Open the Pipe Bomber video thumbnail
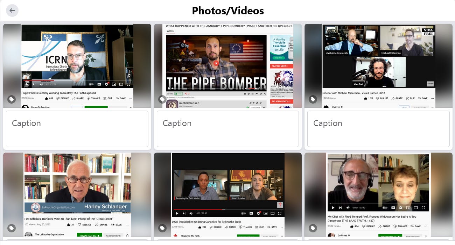 coord(228,66)
